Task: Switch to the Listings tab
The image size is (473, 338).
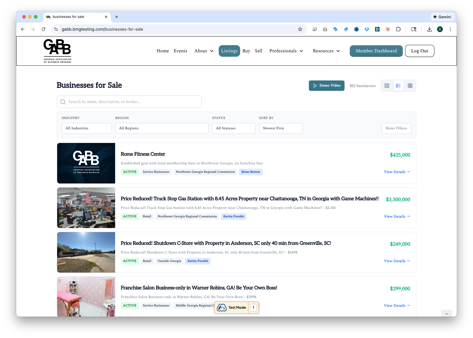Action: point(229,51)
